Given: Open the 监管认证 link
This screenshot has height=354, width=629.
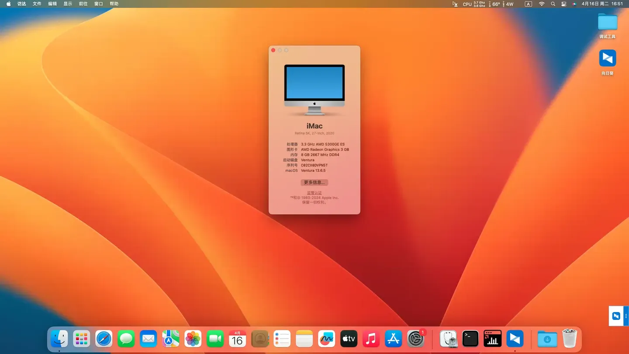Looking at the screenshot, I should coord(314,192).
